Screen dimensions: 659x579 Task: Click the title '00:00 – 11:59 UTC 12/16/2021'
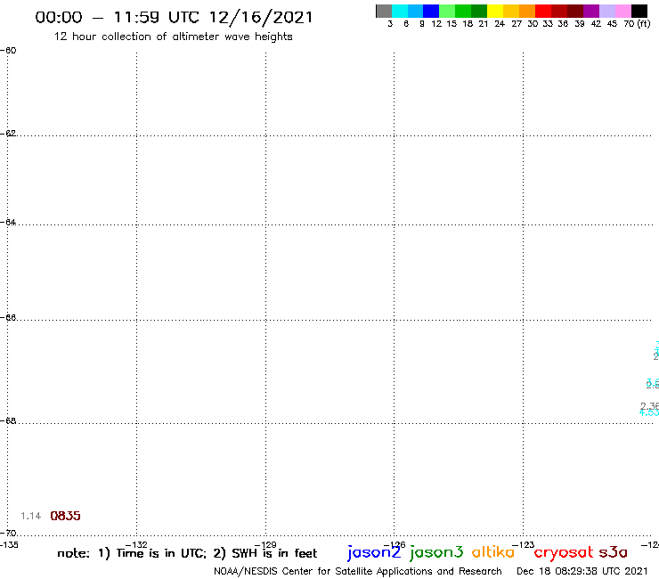click(x=174, y=17)
